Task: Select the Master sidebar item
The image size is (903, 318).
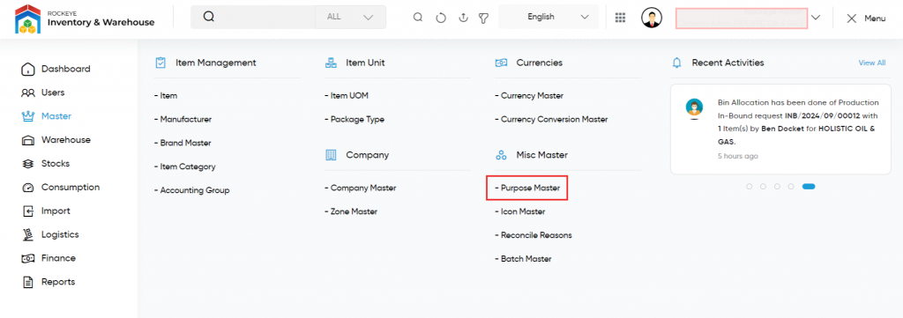Action: 46,116
